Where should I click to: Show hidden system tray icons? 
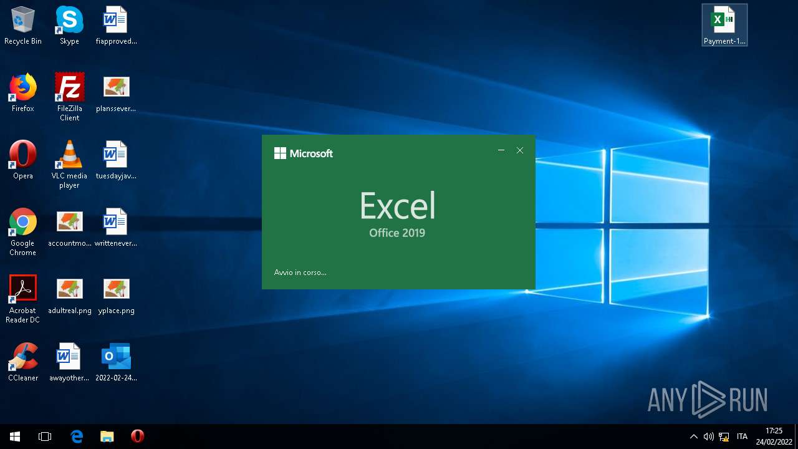(x=693, y=437)
